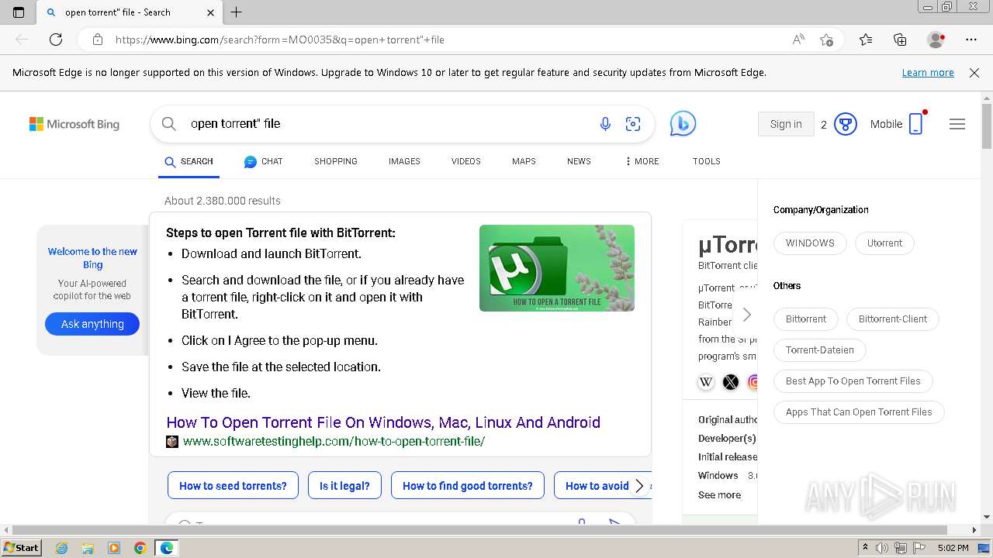Switch to the SHOPPING tab

point(336,161)
